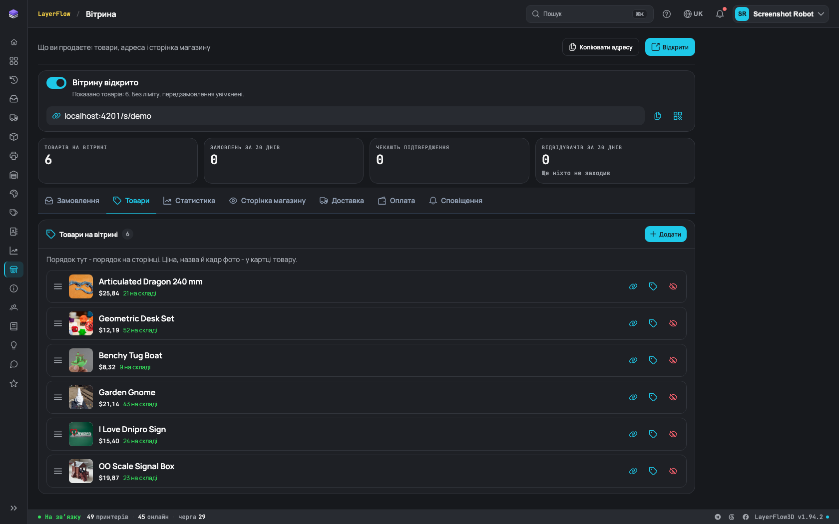
Task: Switch to the Замовлення tab
Action: (x=72, y=201)
